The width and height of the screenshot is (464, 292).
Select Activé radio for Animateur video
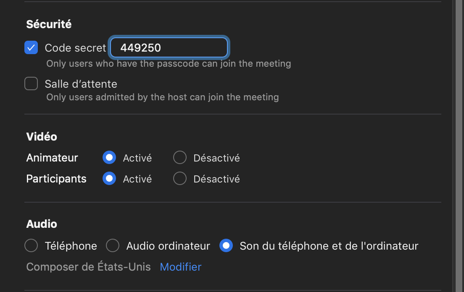pyautogui.click(x=109, y=158)
